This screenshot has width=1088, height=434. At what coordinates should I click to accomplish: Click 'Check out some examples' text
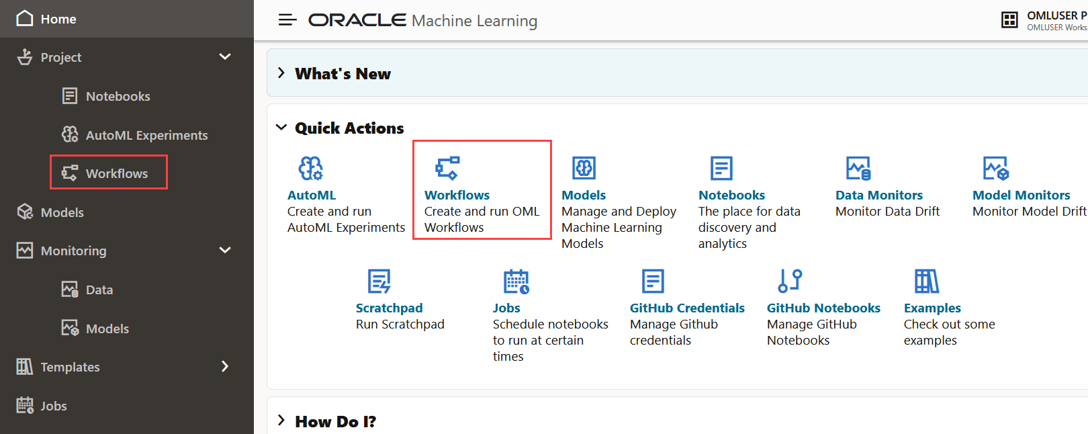tap(950, 333)
